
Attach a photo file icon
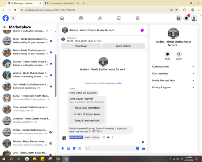pos(68,149)
